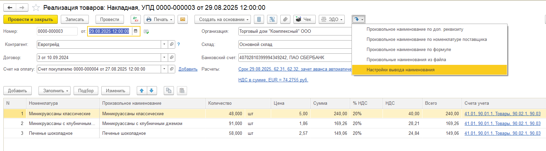546x151 pixels.
Task: Click Чек receipt button
Action: 305,19
